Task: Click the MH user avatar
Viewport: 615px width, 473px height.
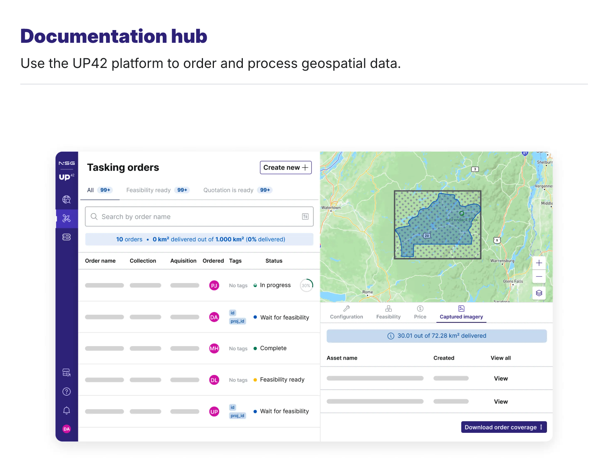Action: pos(214,348)
